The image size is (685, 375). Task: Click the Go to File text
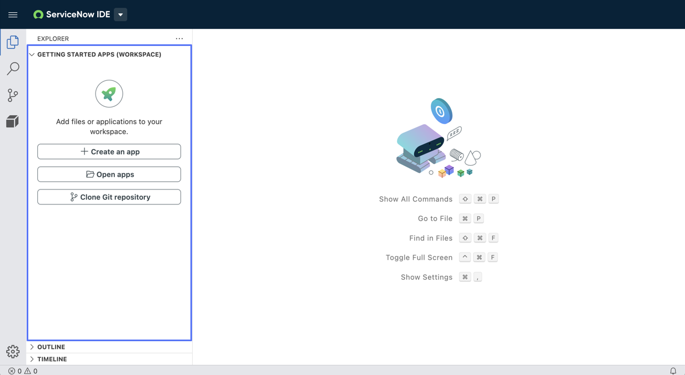(435, 219)
